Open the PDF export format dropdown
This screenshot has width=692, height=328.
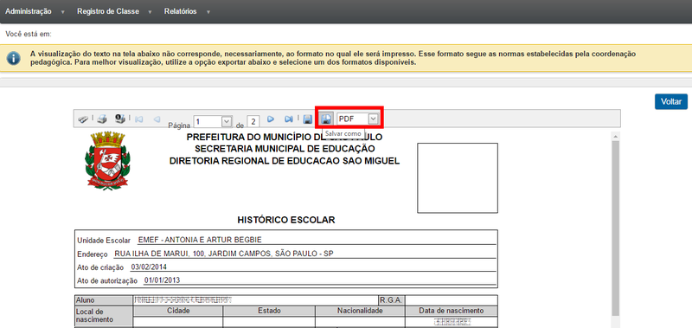point(374,119)
